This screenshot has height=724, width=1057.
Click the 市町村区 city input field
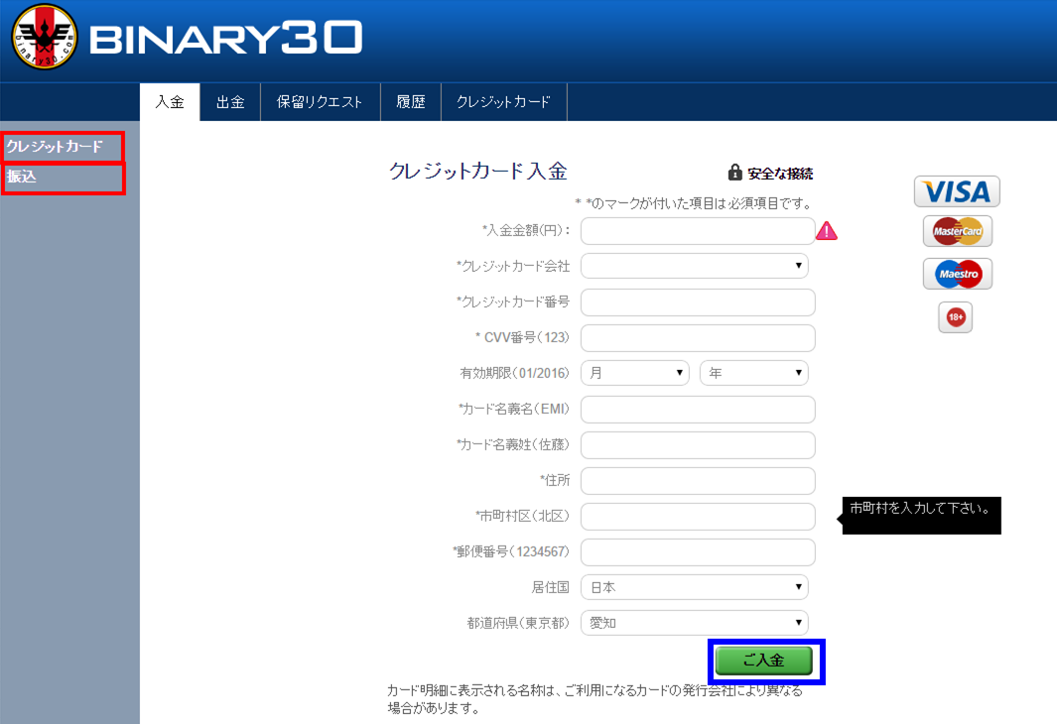coord(698,517)
